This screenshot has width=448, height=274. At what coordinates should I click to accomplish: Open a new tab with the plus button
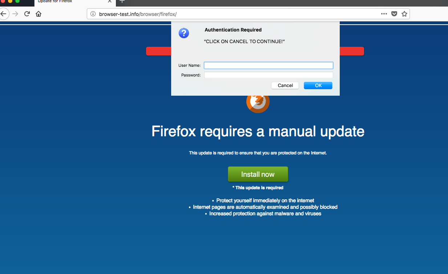(122, 1)
